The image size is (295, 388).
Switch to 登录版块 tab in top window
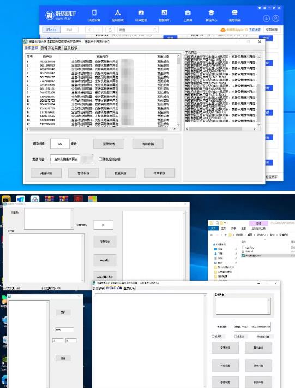(x=71, y=48)
